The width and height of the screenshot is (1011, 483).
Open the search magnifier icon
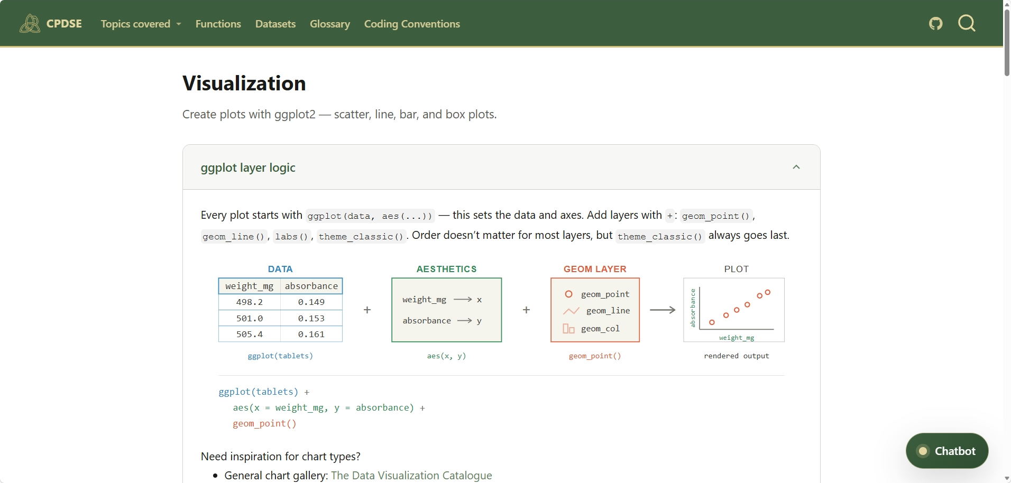click(967, 23)
